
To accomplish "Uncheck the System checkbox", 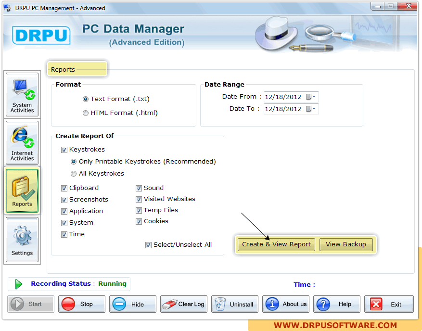I will 64,223.
